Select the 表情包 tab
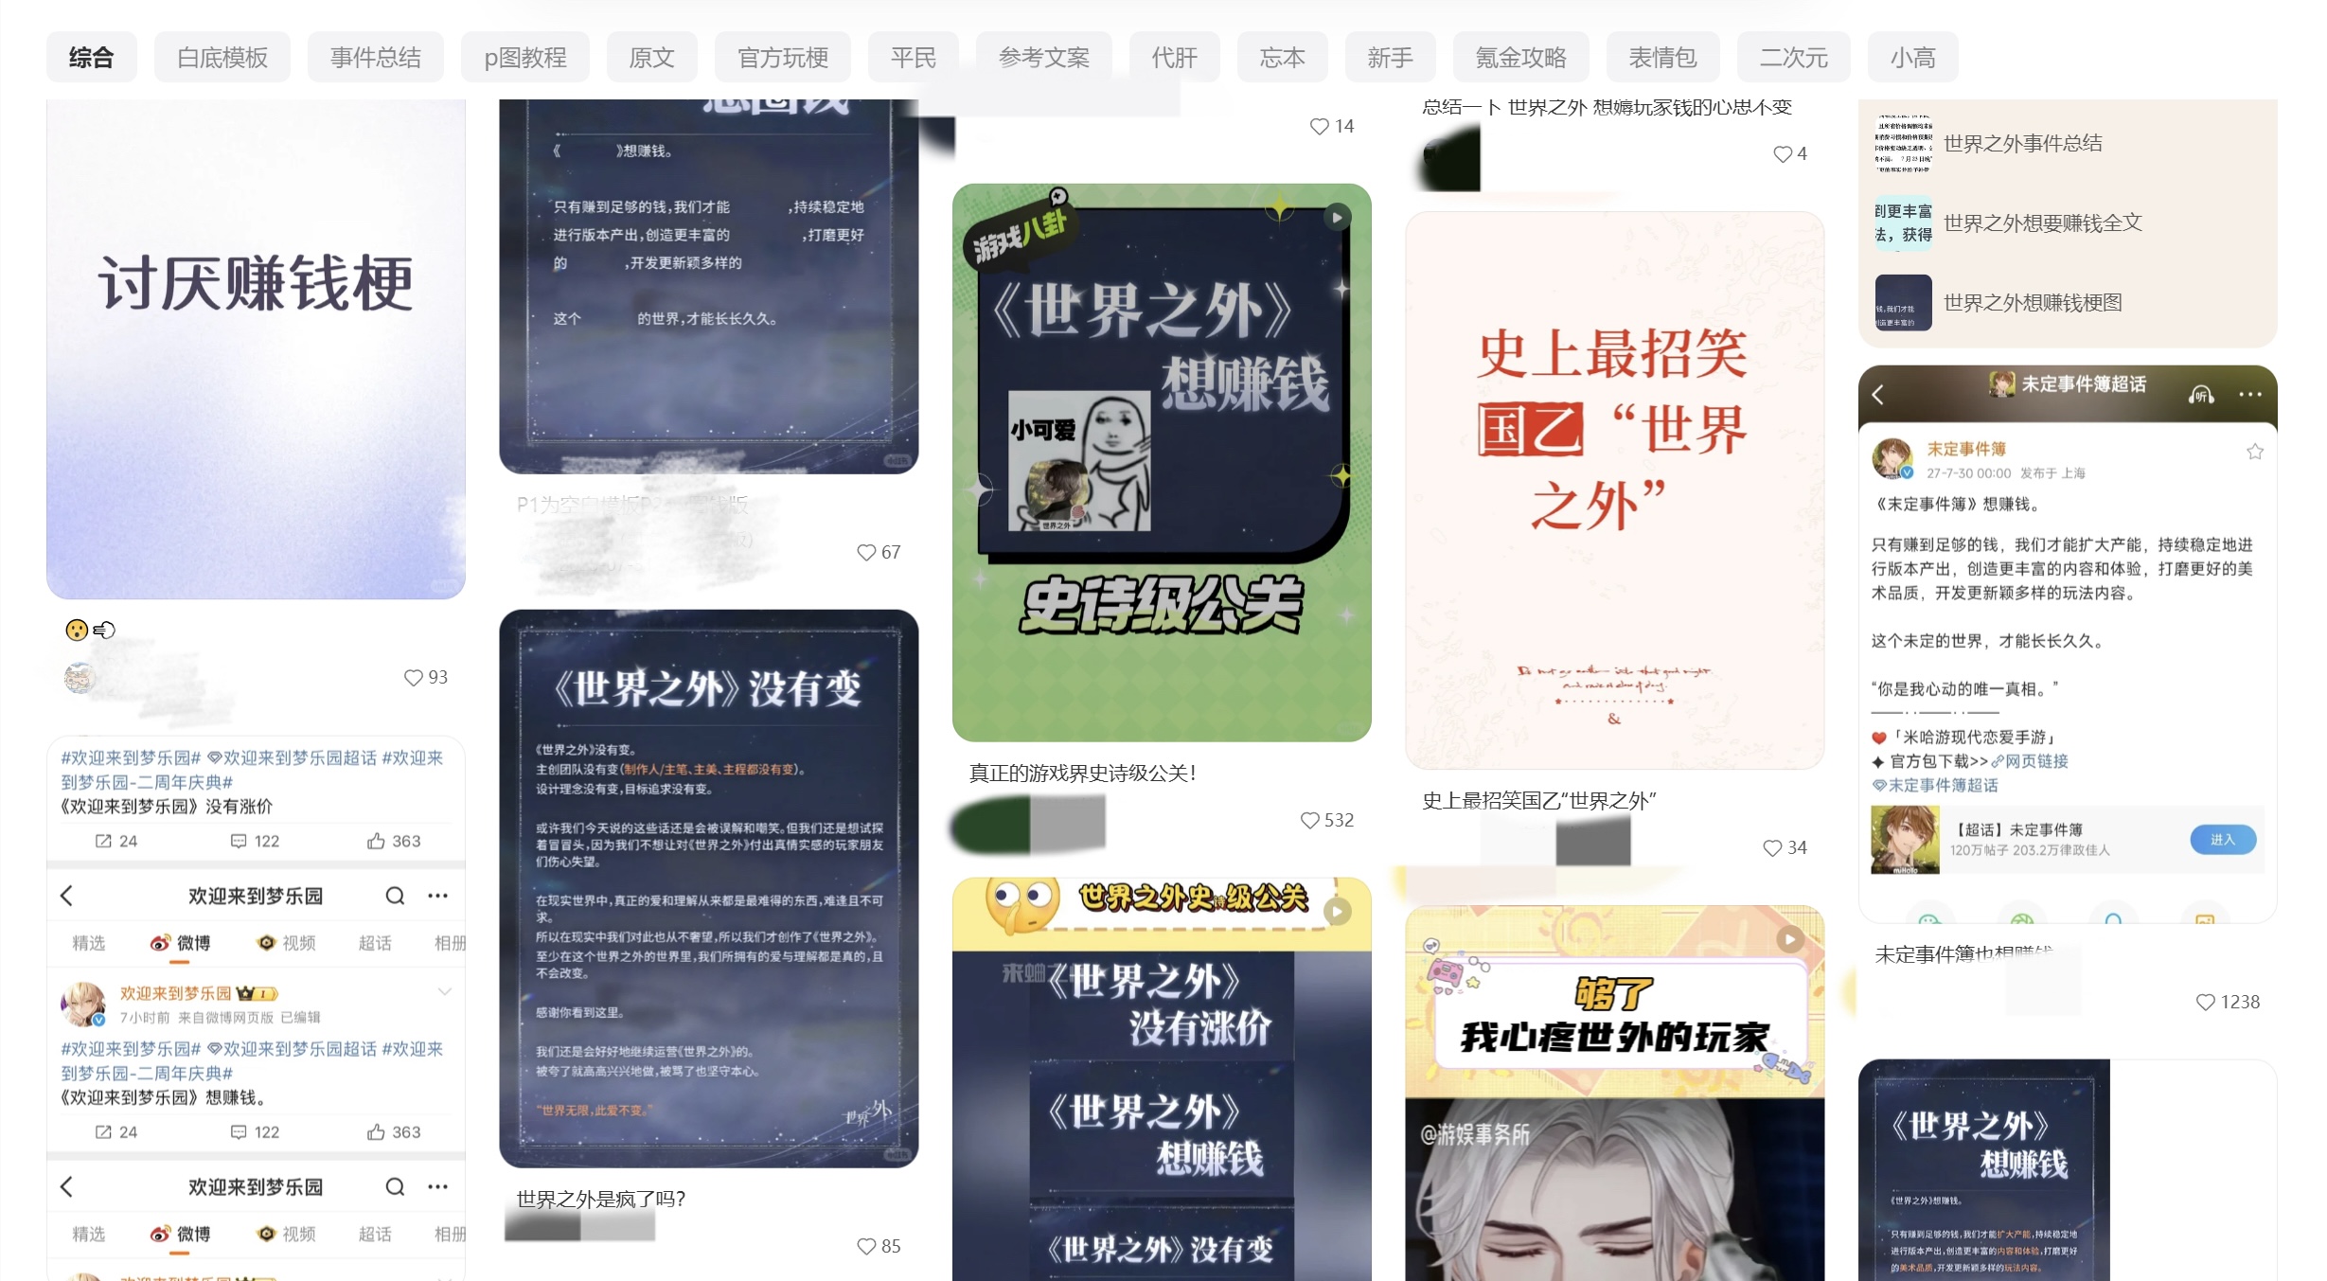 pos(1663,58)
